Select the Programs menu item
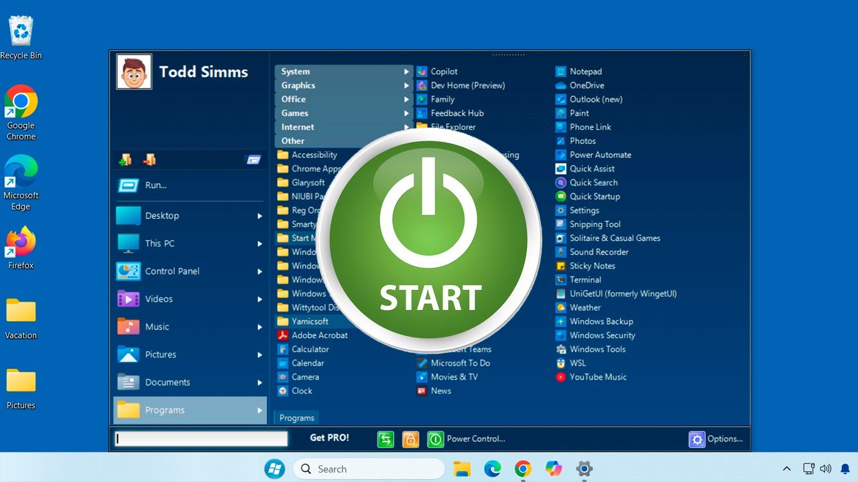This screenshot has height=482, width=858. pyautogui.click(x=190, y=410)
